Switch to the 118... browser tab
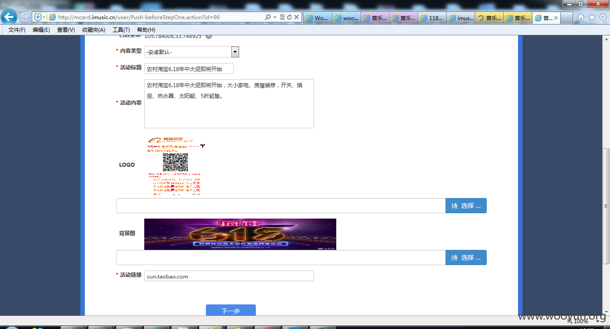Image resolution: width=610 pixels, height=329 pixels. (432, 18)
